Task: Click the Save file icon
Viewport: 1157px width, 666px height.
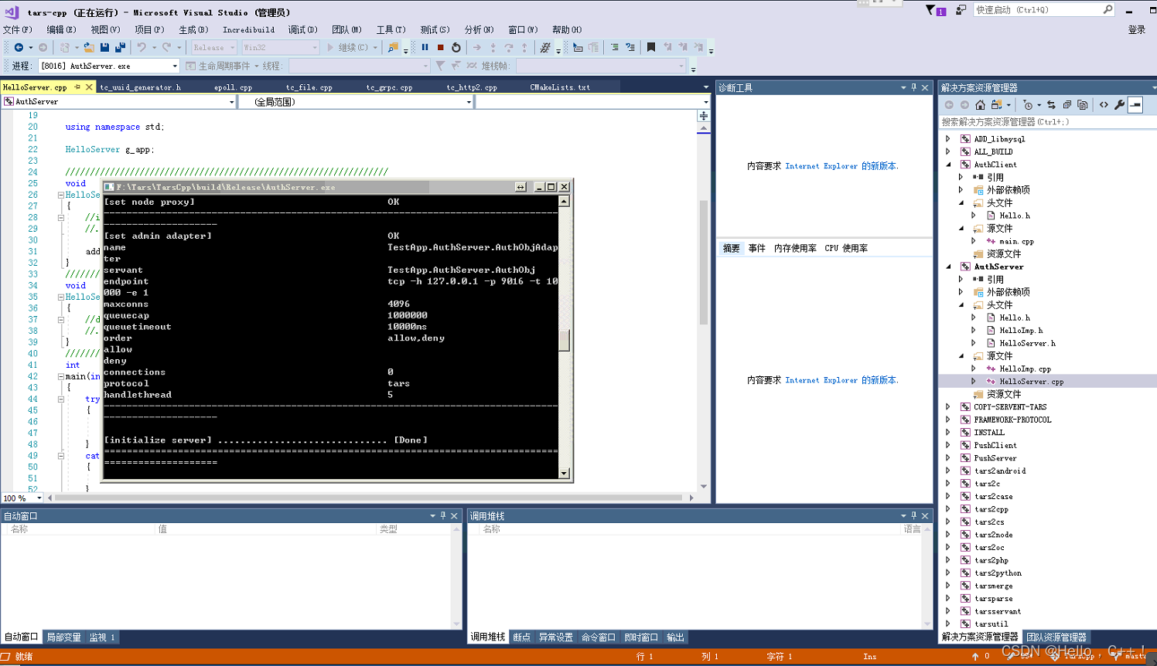Action: click(x=104, y=47)
